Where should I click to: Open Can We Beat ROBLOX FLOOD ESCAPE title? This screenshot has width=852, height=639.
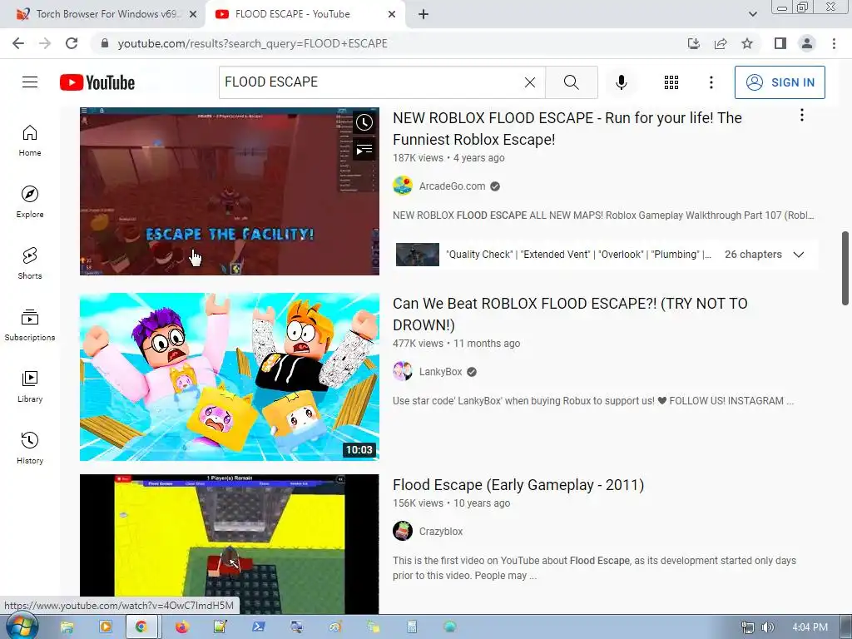tap(570, 314)
